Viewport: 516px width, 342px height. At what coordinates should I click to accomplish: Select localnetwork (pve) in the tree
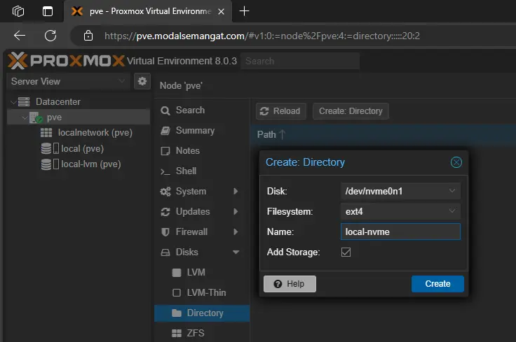click(x=95, y=133)
